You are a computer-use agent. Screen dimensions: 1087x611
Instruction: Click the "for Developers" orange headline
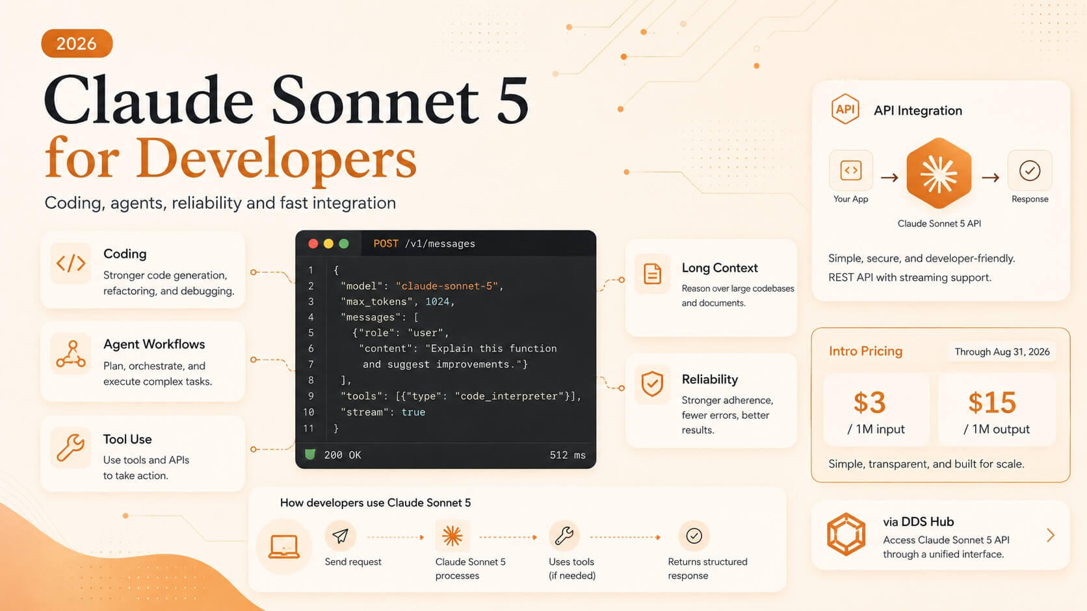[x=231, y=158]
